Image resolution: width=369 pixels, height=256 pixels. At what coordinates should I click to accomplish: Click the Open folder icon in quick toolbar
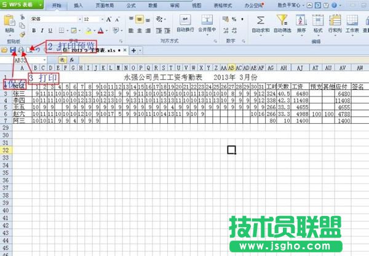click(4, 50)
